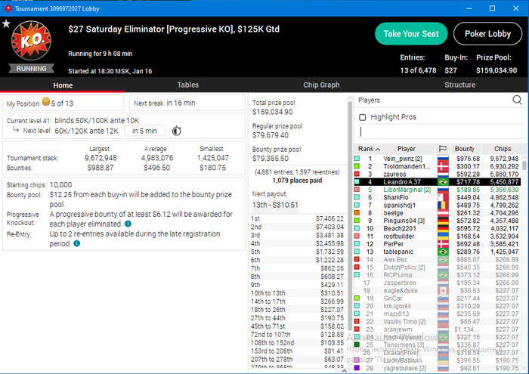Sort list by Player column header
The image size is (529, 374).
407,149
